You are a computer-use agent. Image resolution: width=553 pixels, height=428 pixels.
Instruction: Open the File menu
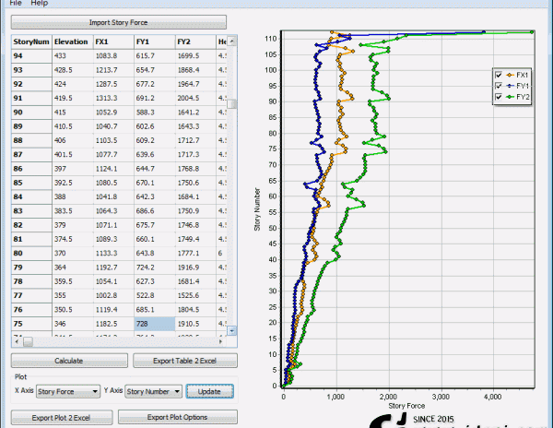pyautogui.click(x=16, y=4)
